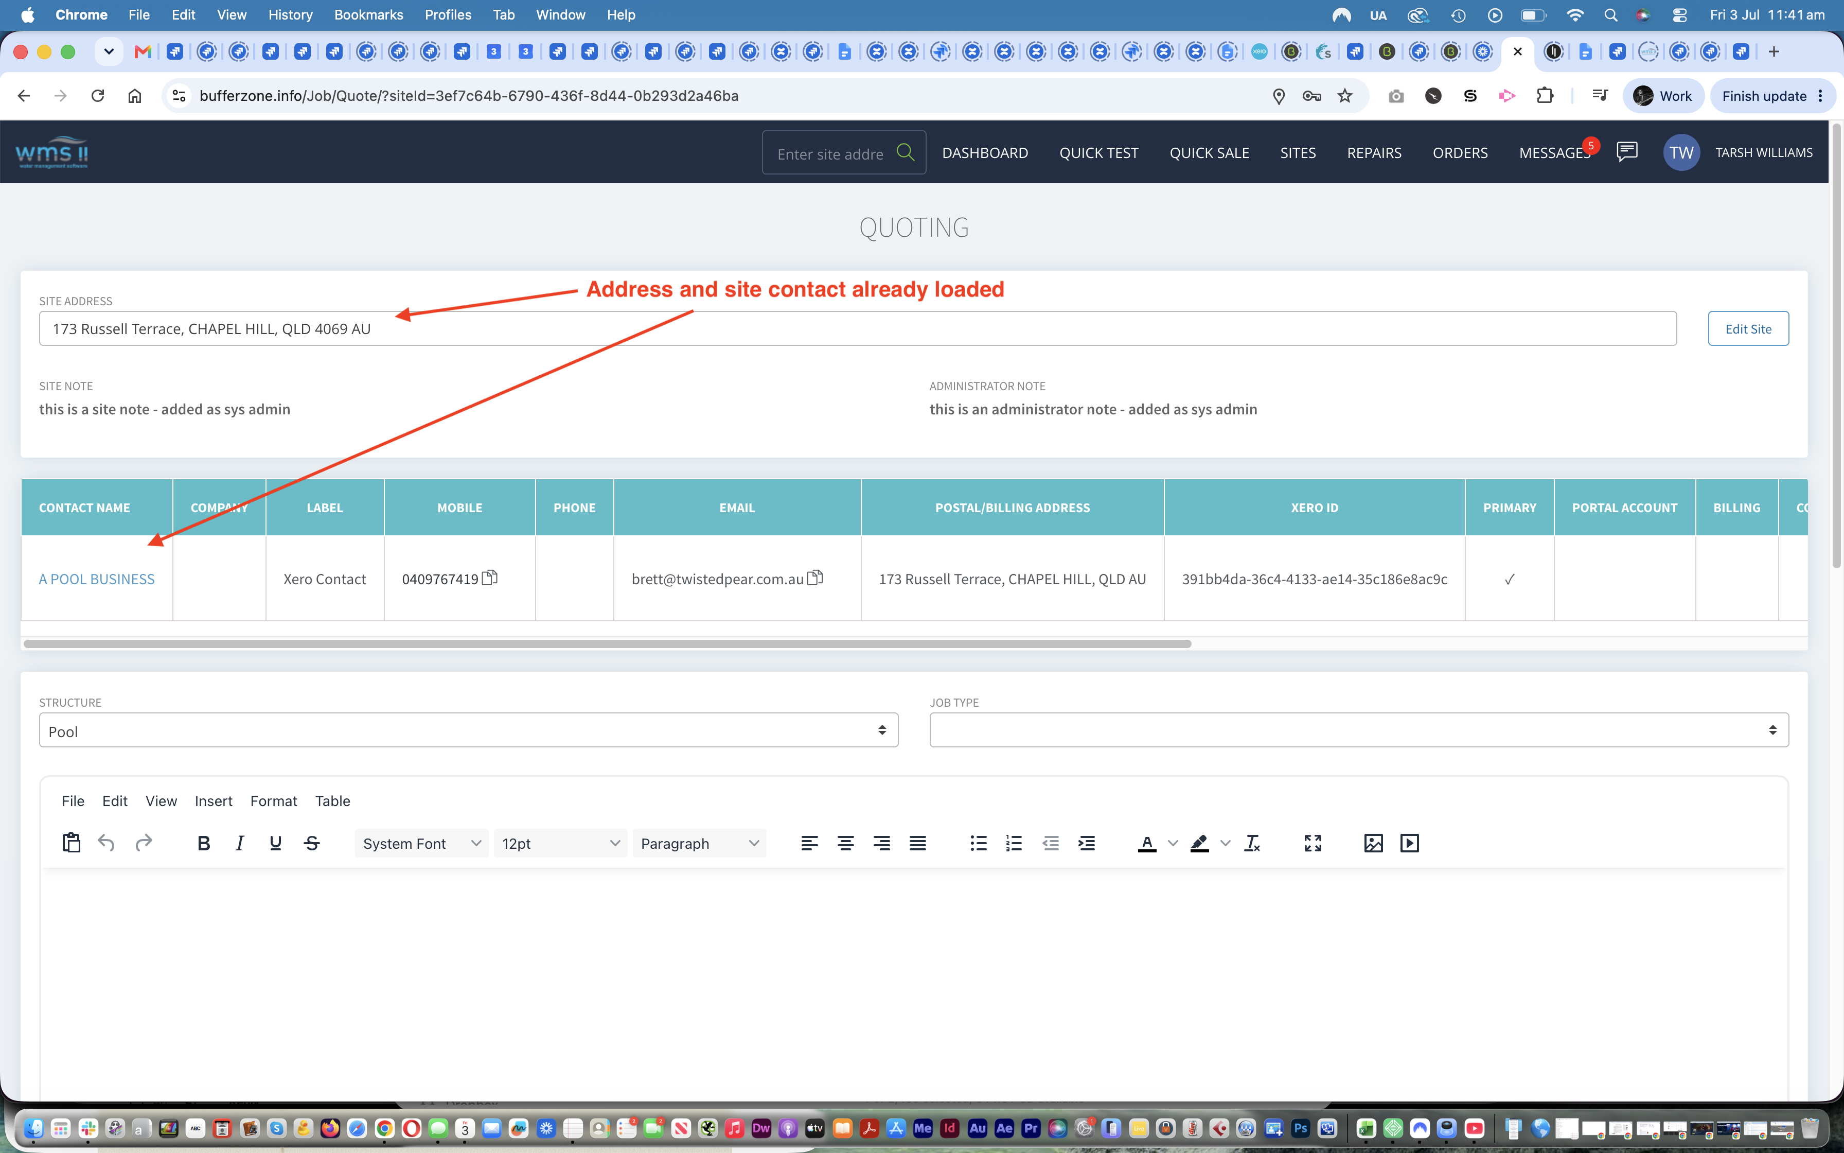The height and width of the screenshot is (1153, 1844).
Task: Toggle strikethrough formatting
Action: pos(312,843)
